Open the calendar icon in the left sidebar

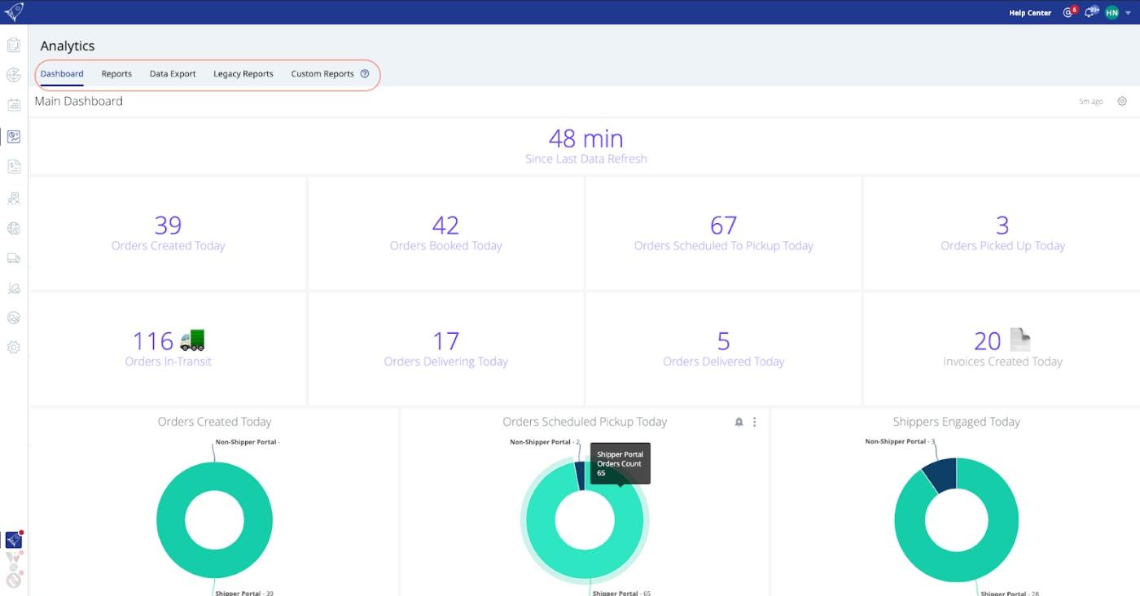tap(14, 105)
